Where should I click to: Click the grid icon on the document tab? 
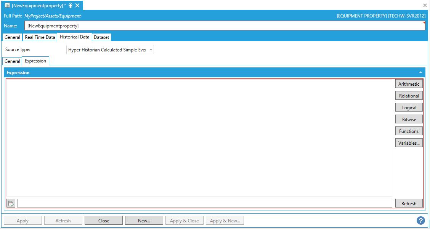pos(7,5)
